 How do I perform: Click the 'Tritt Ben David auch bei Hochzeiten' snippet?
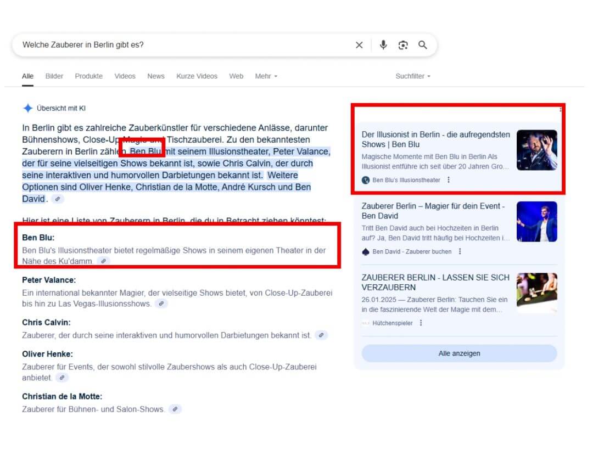(435, 233)
